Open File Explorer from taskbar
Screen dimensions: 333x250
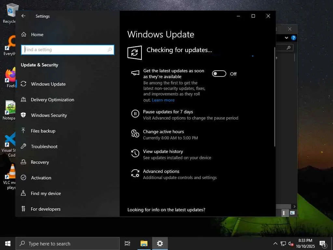click(x=144, y=243)
